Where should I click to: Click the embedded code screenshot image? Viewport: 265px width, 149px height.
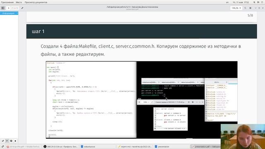pyautogui.click(x=142, y=100)
